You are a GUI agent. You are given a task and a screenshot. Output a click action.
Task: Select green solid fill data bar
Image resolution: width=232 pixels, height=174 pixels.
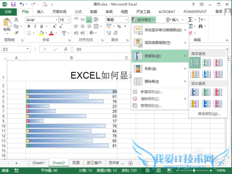tap(206, 92)
